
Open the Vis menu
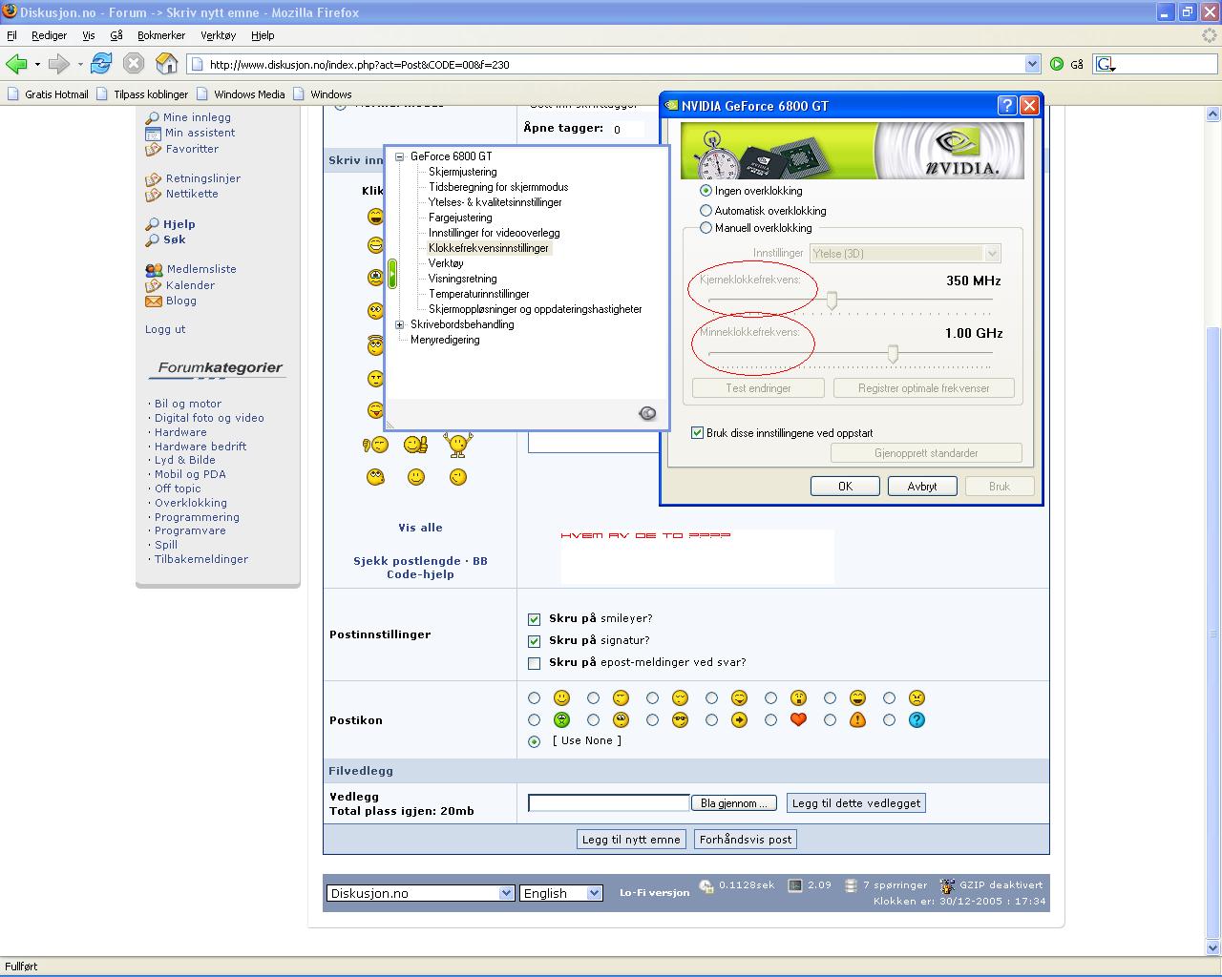[x=89, y=35]
